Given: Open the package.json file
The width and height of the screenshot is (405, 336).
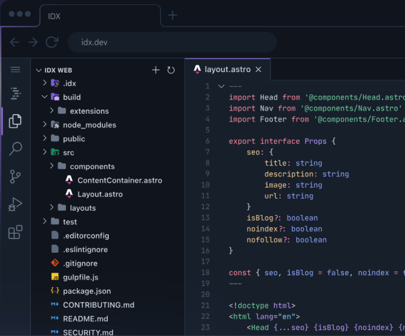Looking at the screenshot, I should click(x=87, y=291).
